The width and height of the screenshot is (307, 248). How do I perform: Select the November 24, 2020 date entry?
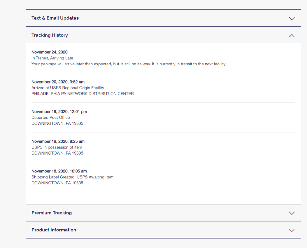[50, 52]
